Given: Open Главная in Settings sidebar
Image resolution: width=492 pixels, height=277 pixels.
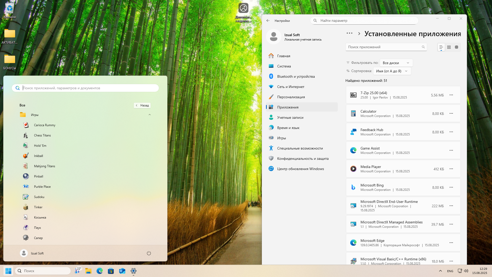Looking at the screenshot, I should click(x=302, y=56).
